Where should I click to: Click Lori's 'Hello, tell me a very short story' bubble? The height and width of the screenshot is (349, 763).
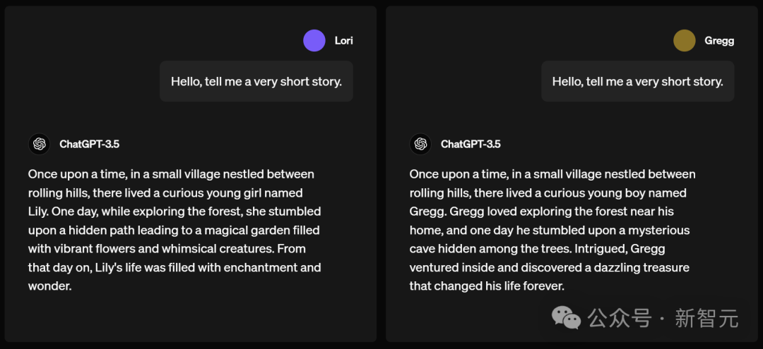point(256,81)
